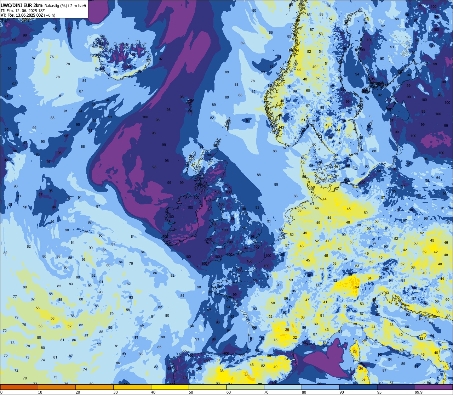Click the "99.9" tick label on the legend
453x395 pixels.
pos(419,392)
